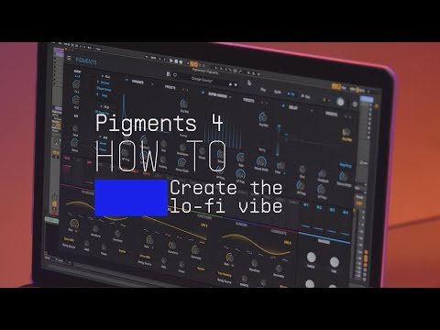440x330 pixels.
Task: Select the M1 macro slot
Action: [x=305, y=204]
